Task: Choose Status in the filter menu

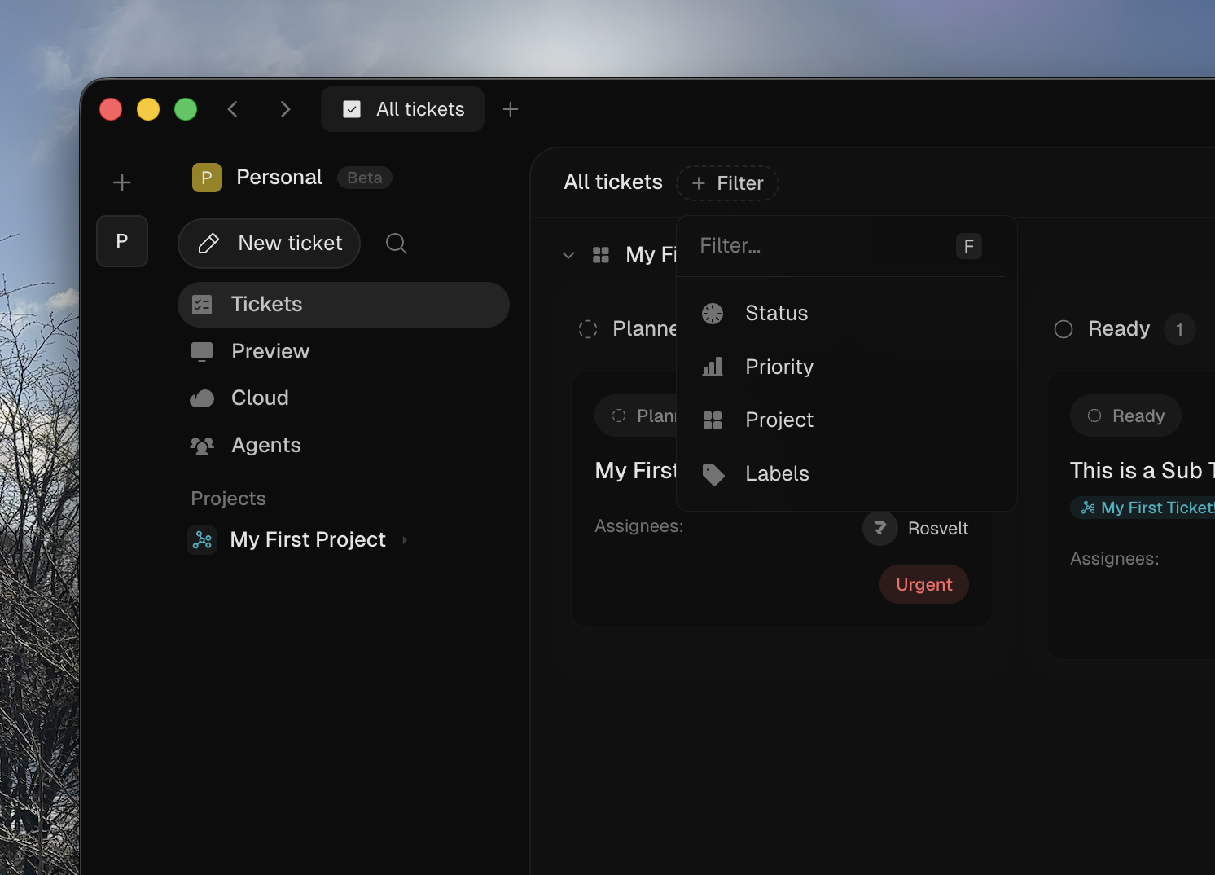Action: tap(776, 314)
